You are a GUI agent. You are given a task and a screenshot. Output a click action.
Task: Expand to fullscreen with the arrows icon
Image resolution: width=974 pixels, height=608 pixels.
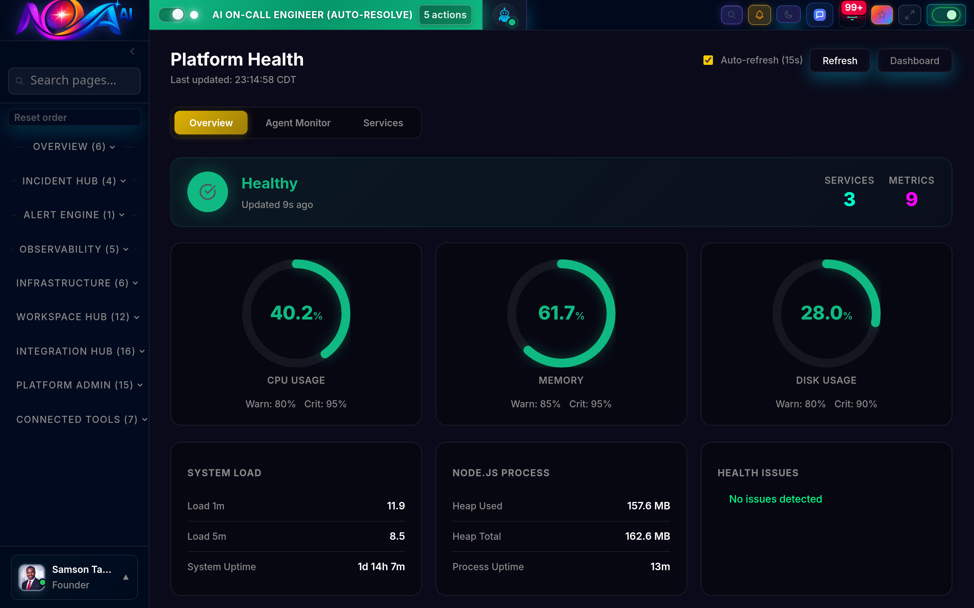pos(910,15)
